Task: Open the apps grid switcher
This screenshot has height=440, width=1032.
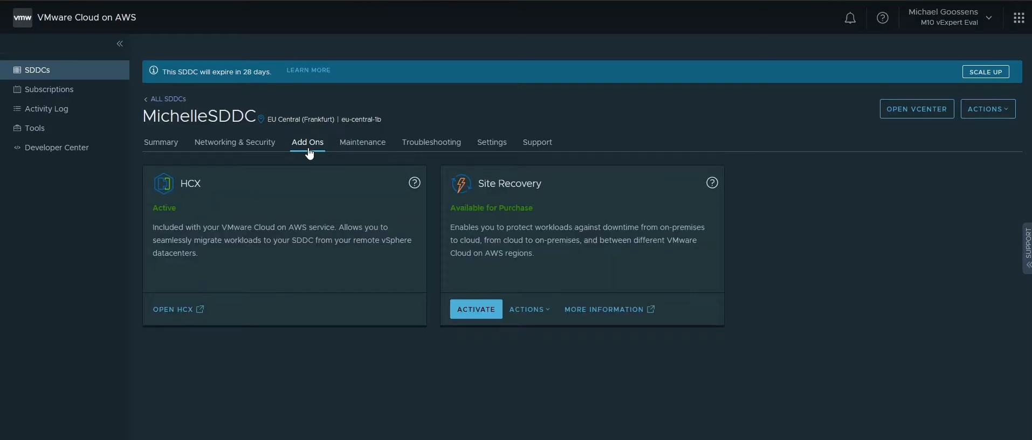Action: (x=1019, y=18)
